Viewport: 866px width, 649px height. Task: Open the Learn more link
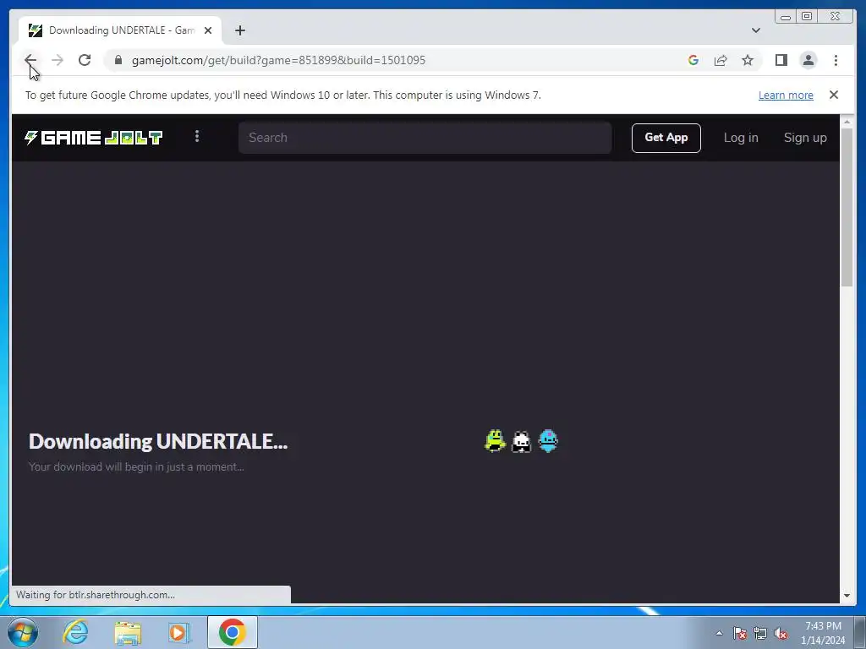786,95
